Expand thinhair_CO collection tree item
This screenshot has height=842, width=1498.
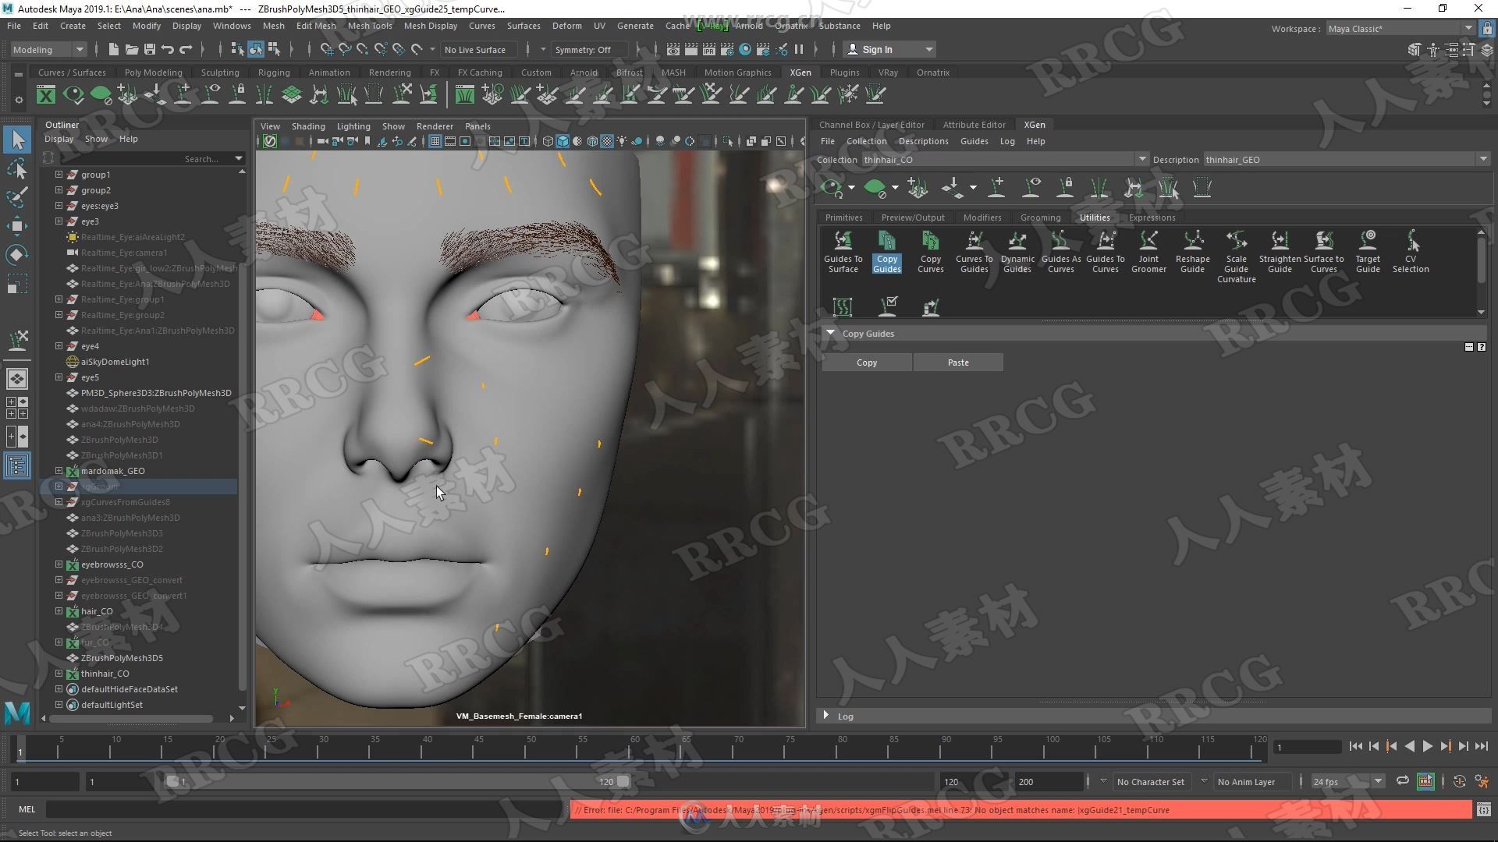tap(59, 672)
